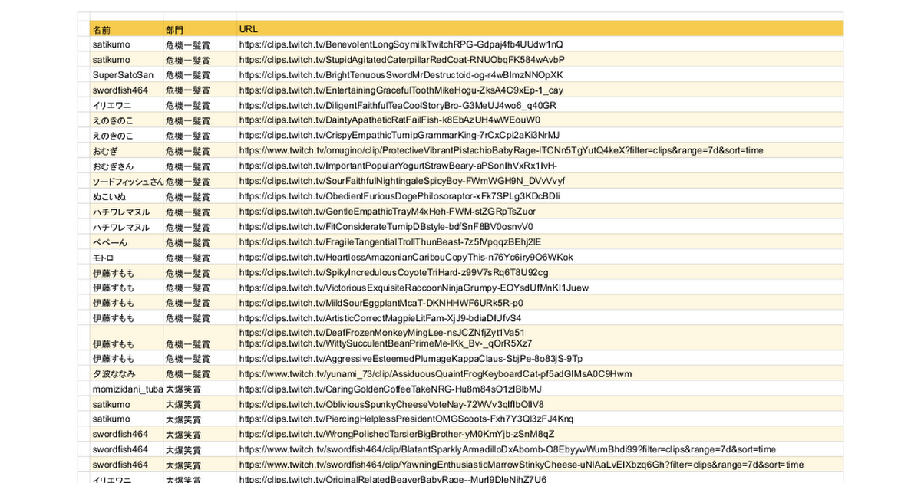Select 危機一髪賞 cell in ぬこいぬ row
The width and height of the screenshot is (921, 483).
click(200, 197)
